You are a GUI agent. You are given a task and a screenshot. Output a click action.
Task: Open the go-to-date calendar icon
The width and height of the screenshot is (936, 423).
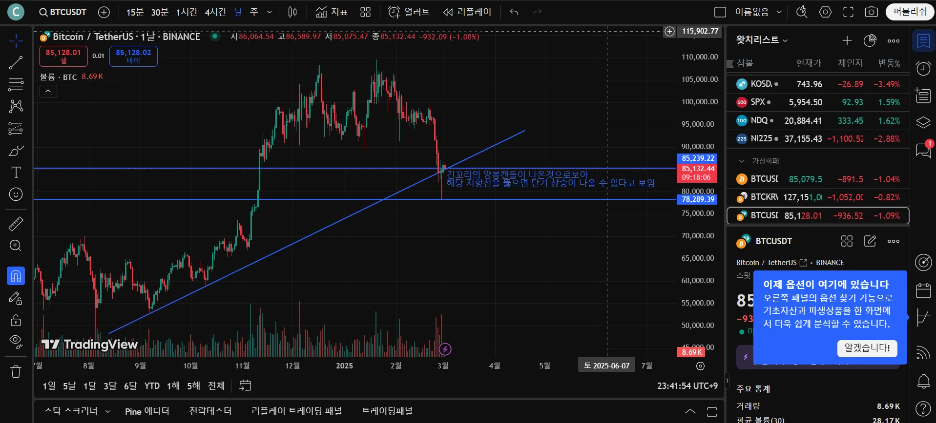click(x=245, y=386)
